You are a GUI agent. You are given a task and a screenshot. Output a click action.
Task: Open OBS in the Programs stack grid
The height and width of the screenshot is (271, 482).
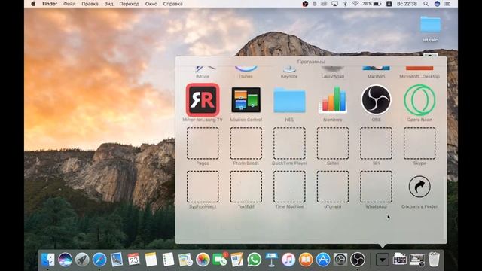[x=376, y=100]
